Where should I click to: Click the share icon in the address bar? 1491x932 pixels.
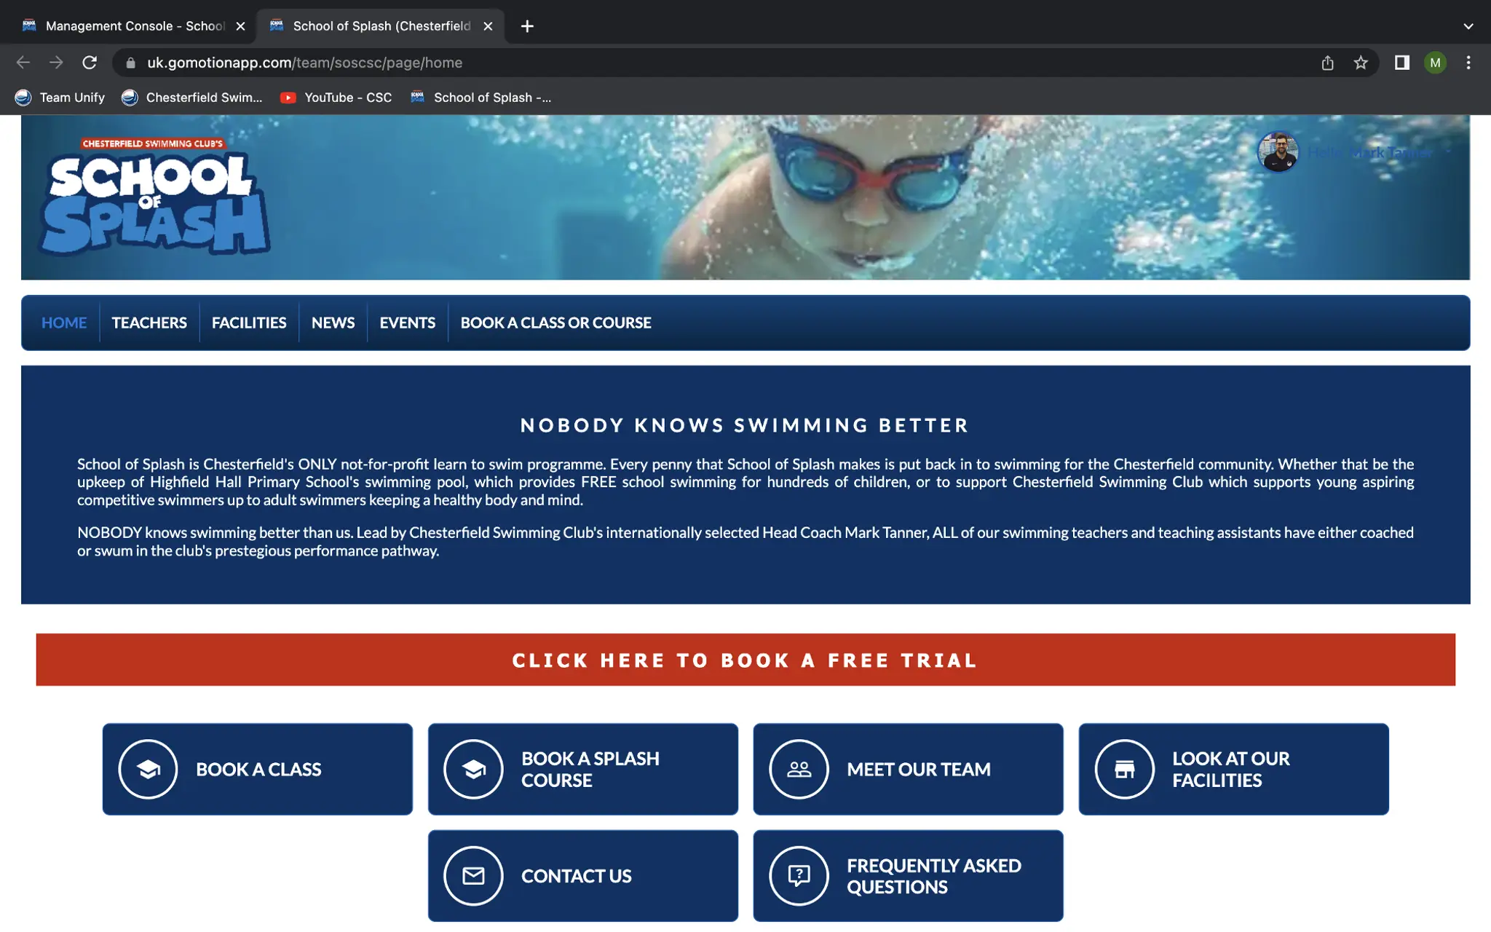1327,63
